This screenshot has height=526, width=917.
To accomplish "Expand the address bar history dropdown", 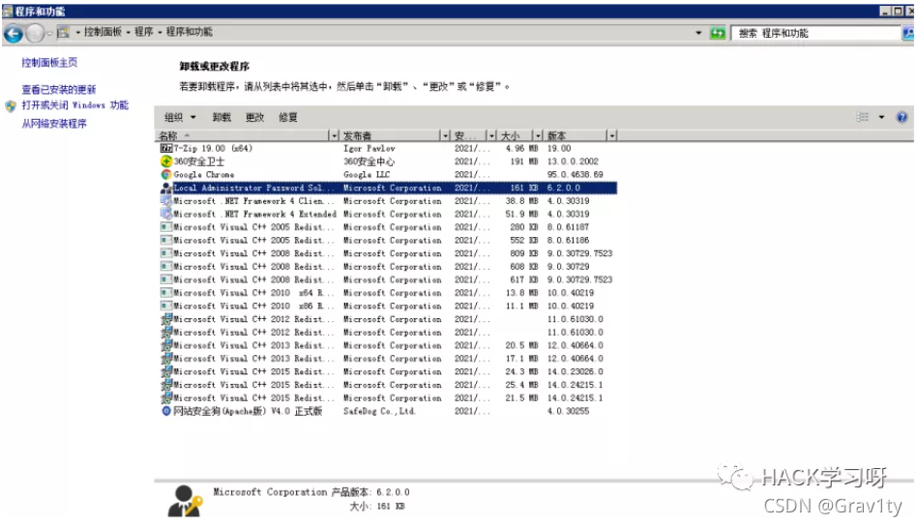I will 698,33.
